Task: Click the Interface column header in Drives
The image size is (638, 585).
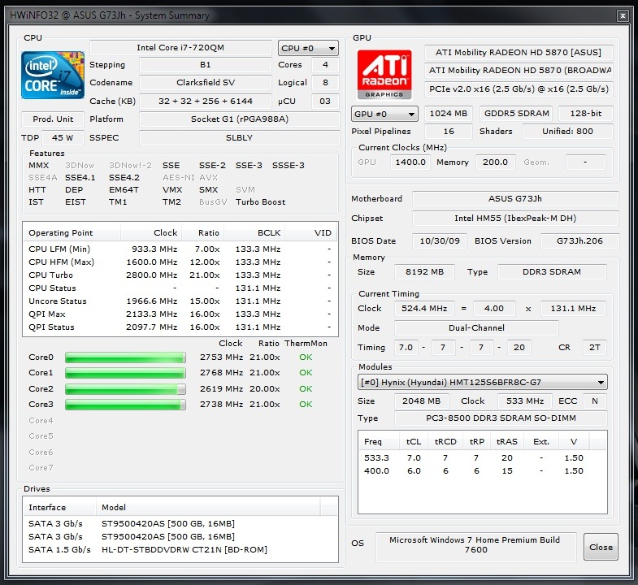Action: (x=60, y=507)
